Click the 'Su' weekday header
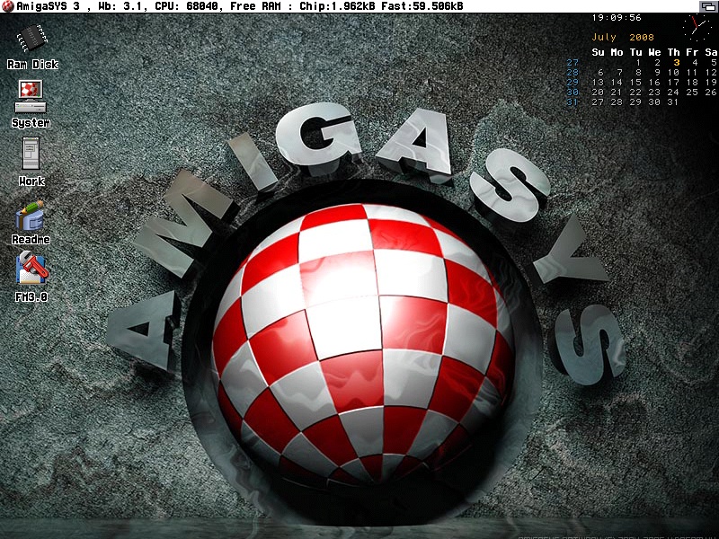719x539 pixels. pyautogui.click(x=598, y=52)
